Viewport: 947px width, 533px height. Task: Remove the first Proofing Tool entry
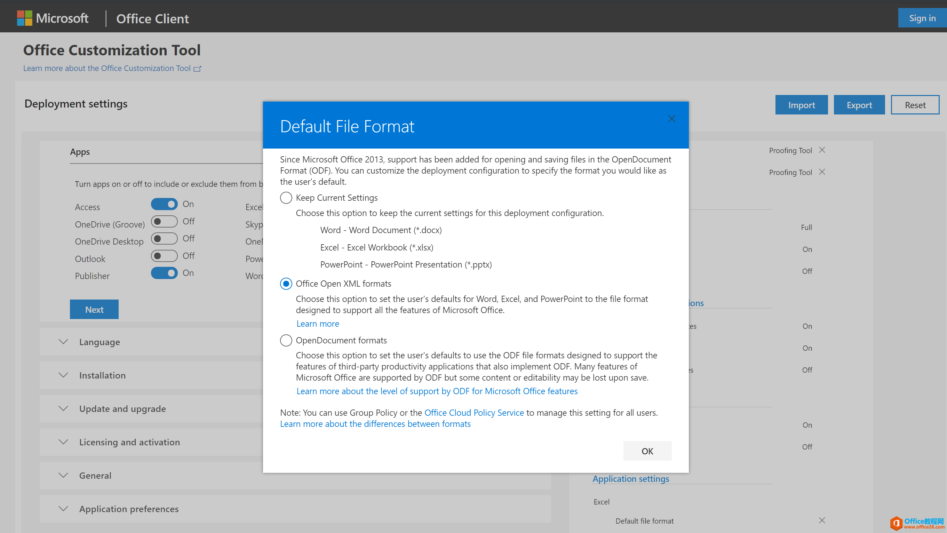click(x=822, y=150)
